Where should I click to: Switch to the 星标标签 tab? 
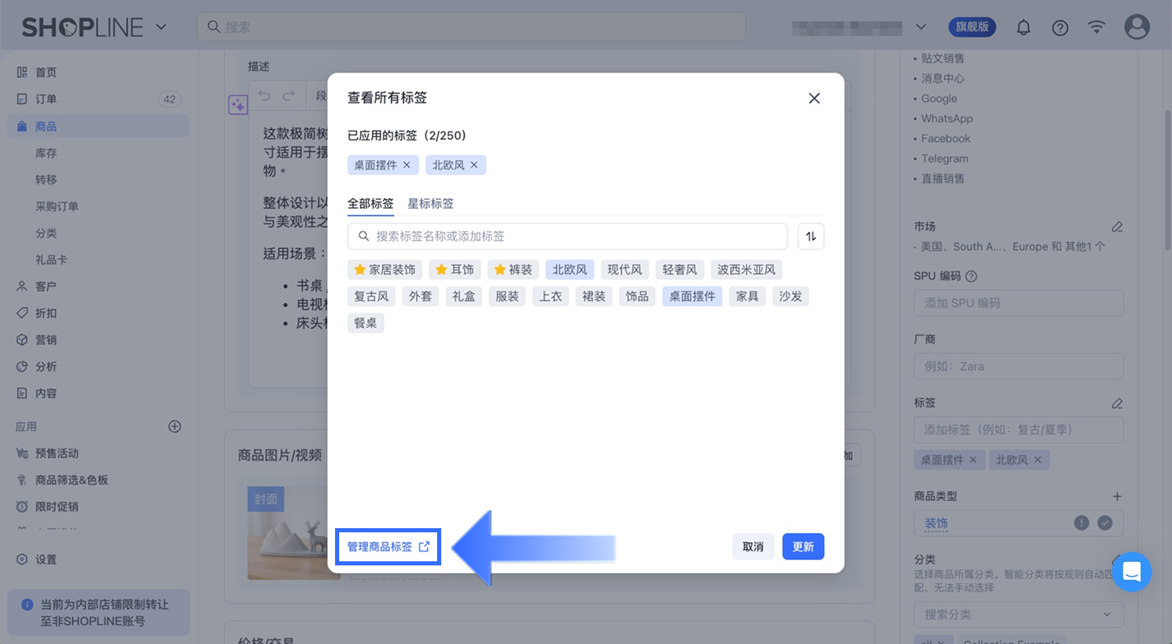click(431, 203)
